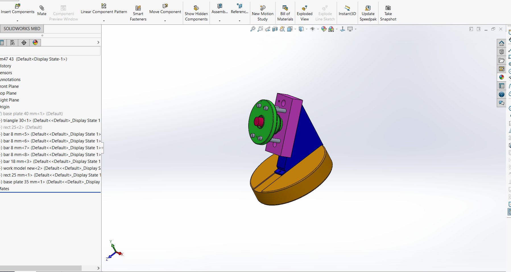Open the 3D ContentCentral globe tab
Viewport: 511px width, 272px height.
click(x=501, y=94)
